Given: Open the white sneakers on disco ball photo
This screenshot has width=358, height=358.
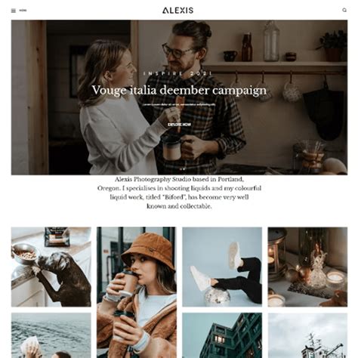Looking at the screenshot, I should (222, 267).
